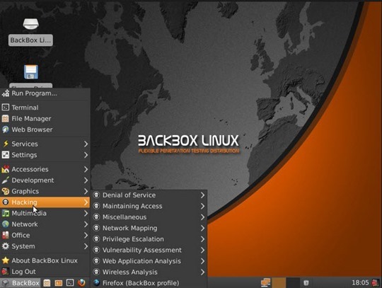Click the Multimedia music note icon
Viewport: 382px width, 288px height.
(6, 213)
